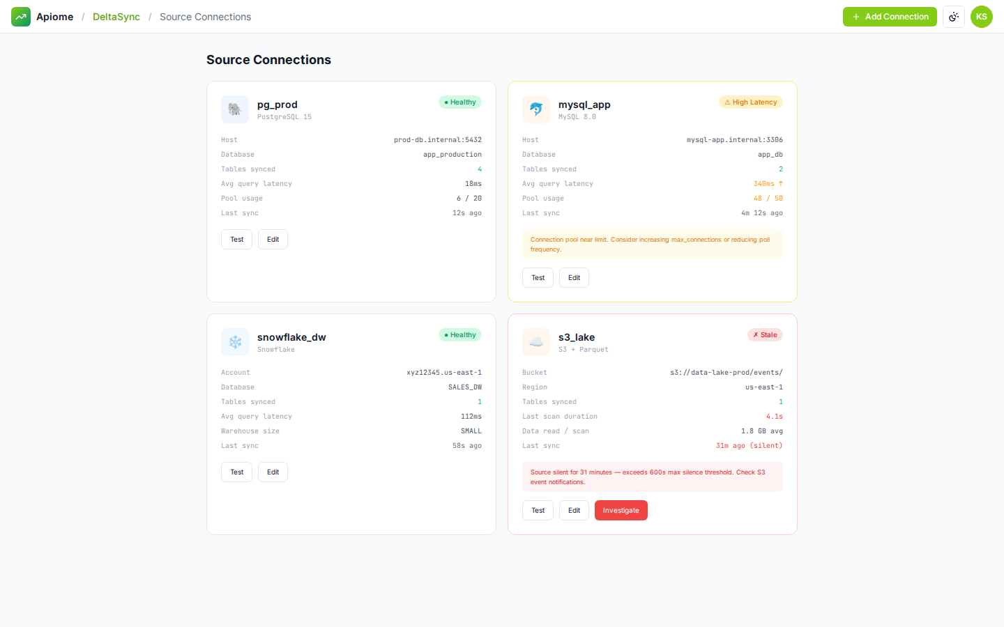Click the Apiome logo icon

click(x=21, y=17)
